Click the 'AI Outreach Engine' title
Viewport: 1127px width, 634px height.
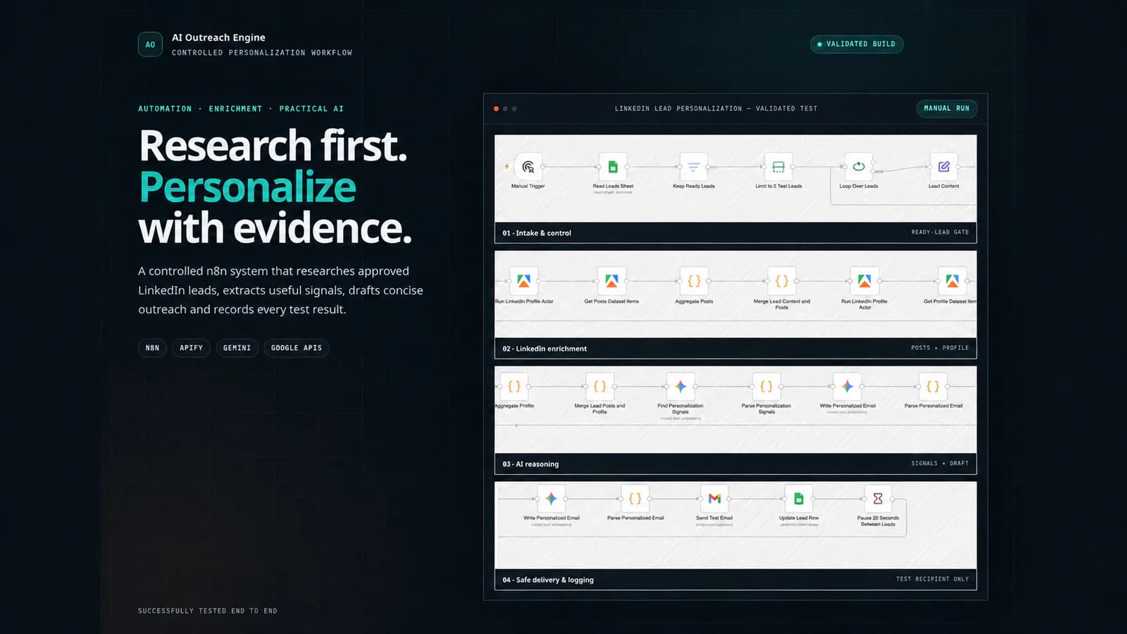coord(218,37)
